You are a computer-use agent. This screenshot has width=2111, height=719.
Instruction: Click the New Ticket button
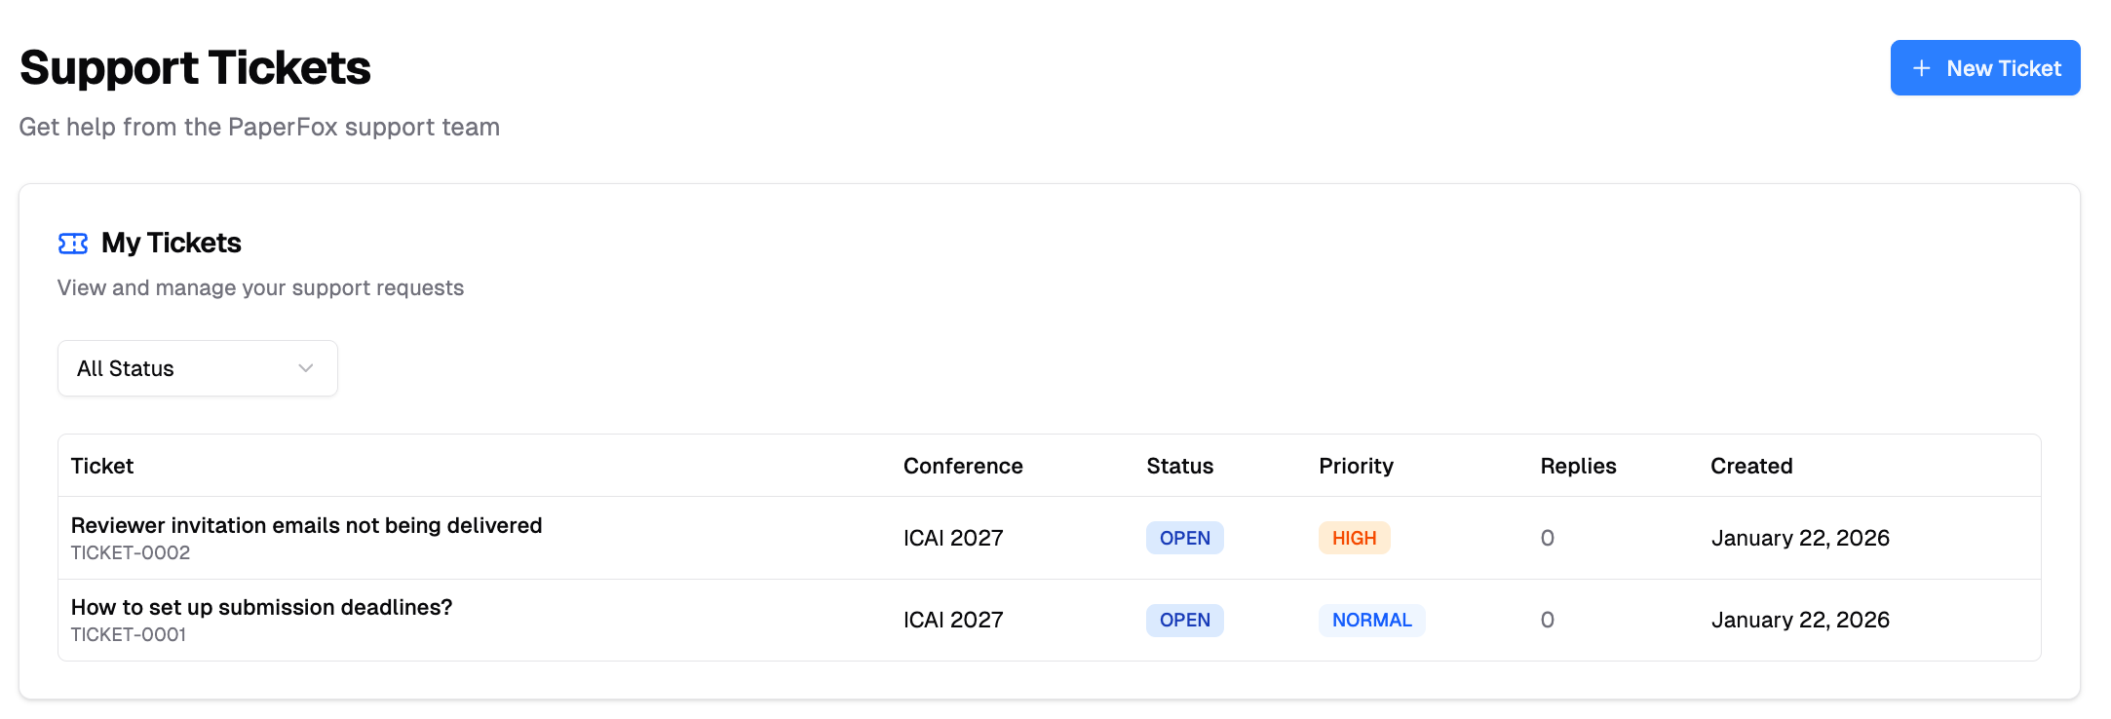pyautogui.click(x=1984, y=68)
